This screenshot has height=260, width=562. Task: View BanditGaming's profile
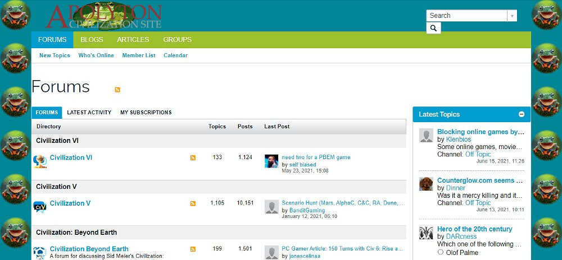(x=307, y=210)
